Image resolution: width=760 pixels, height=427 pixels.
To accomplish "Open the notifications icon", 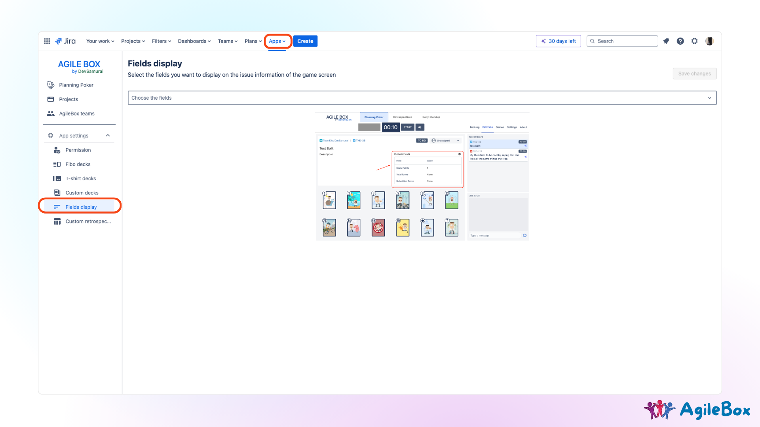I will click(666, 41).
